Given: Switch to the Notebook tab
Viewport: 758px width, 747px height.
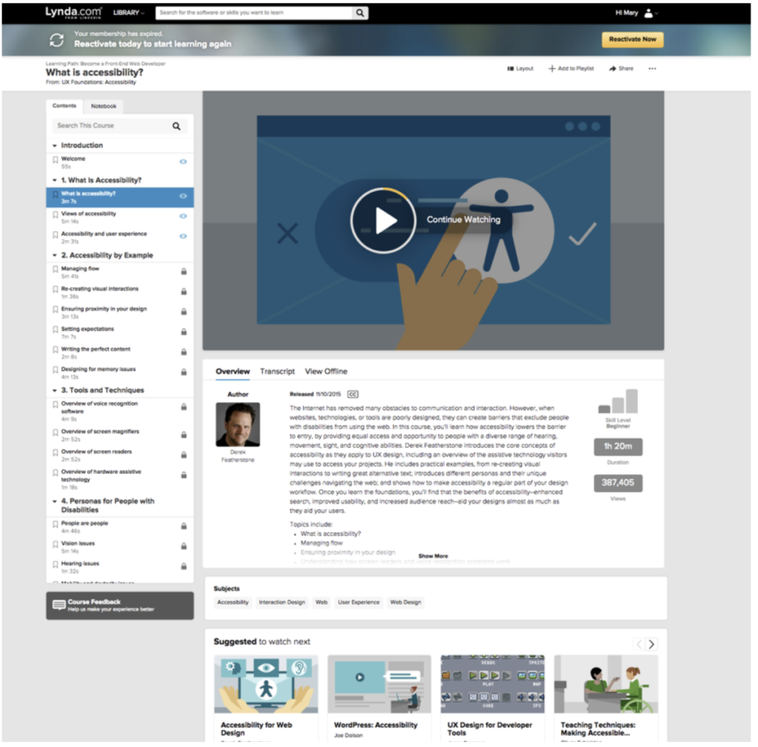Looking at the screenshot, I should (104, 106).
